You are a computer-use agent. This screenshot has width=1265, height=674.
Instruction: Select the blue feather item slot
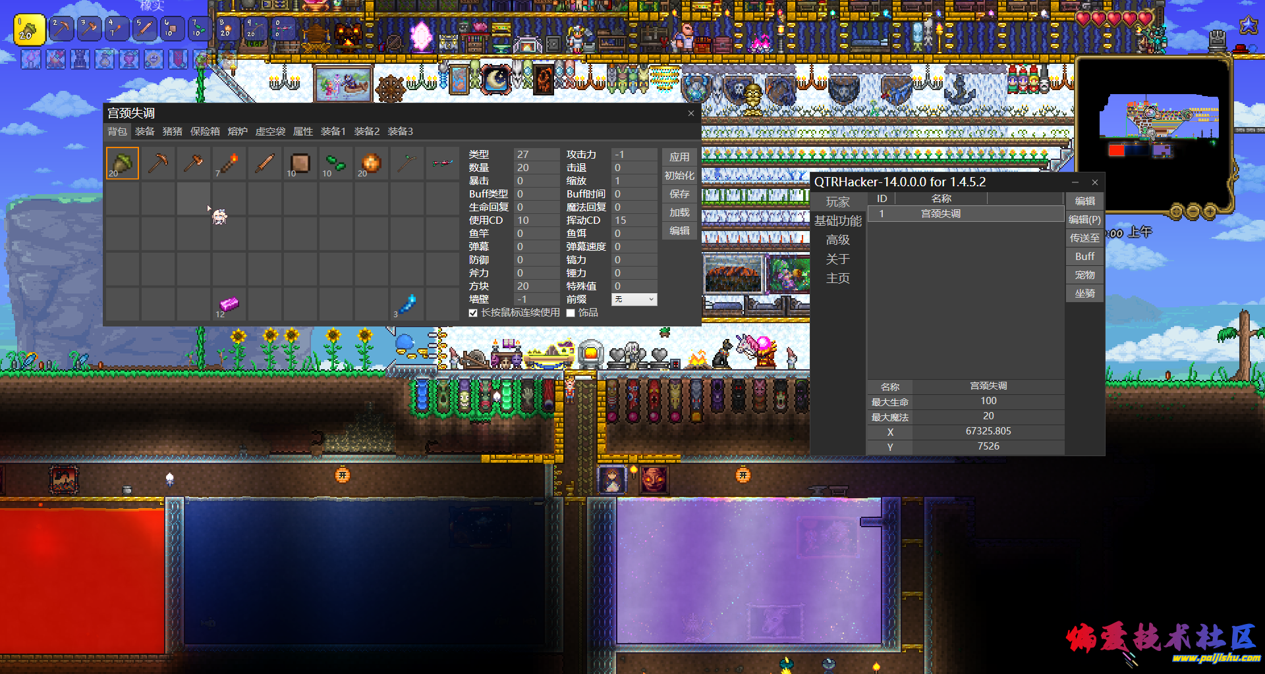[407, 304]
